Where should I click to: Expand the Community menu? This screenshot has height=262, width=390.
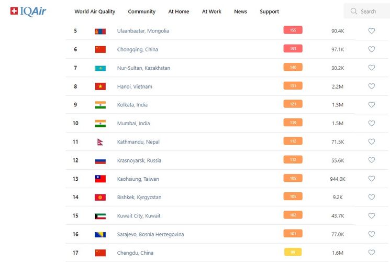coord(141,12)
